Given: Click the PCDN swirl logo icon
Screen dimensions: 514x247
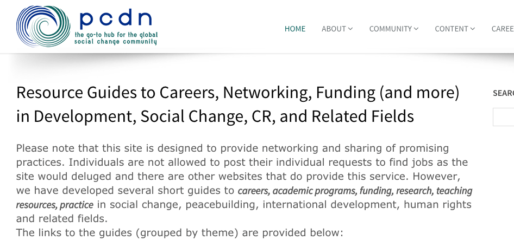Looking at the screenshot, I should [x=43, y=26].
